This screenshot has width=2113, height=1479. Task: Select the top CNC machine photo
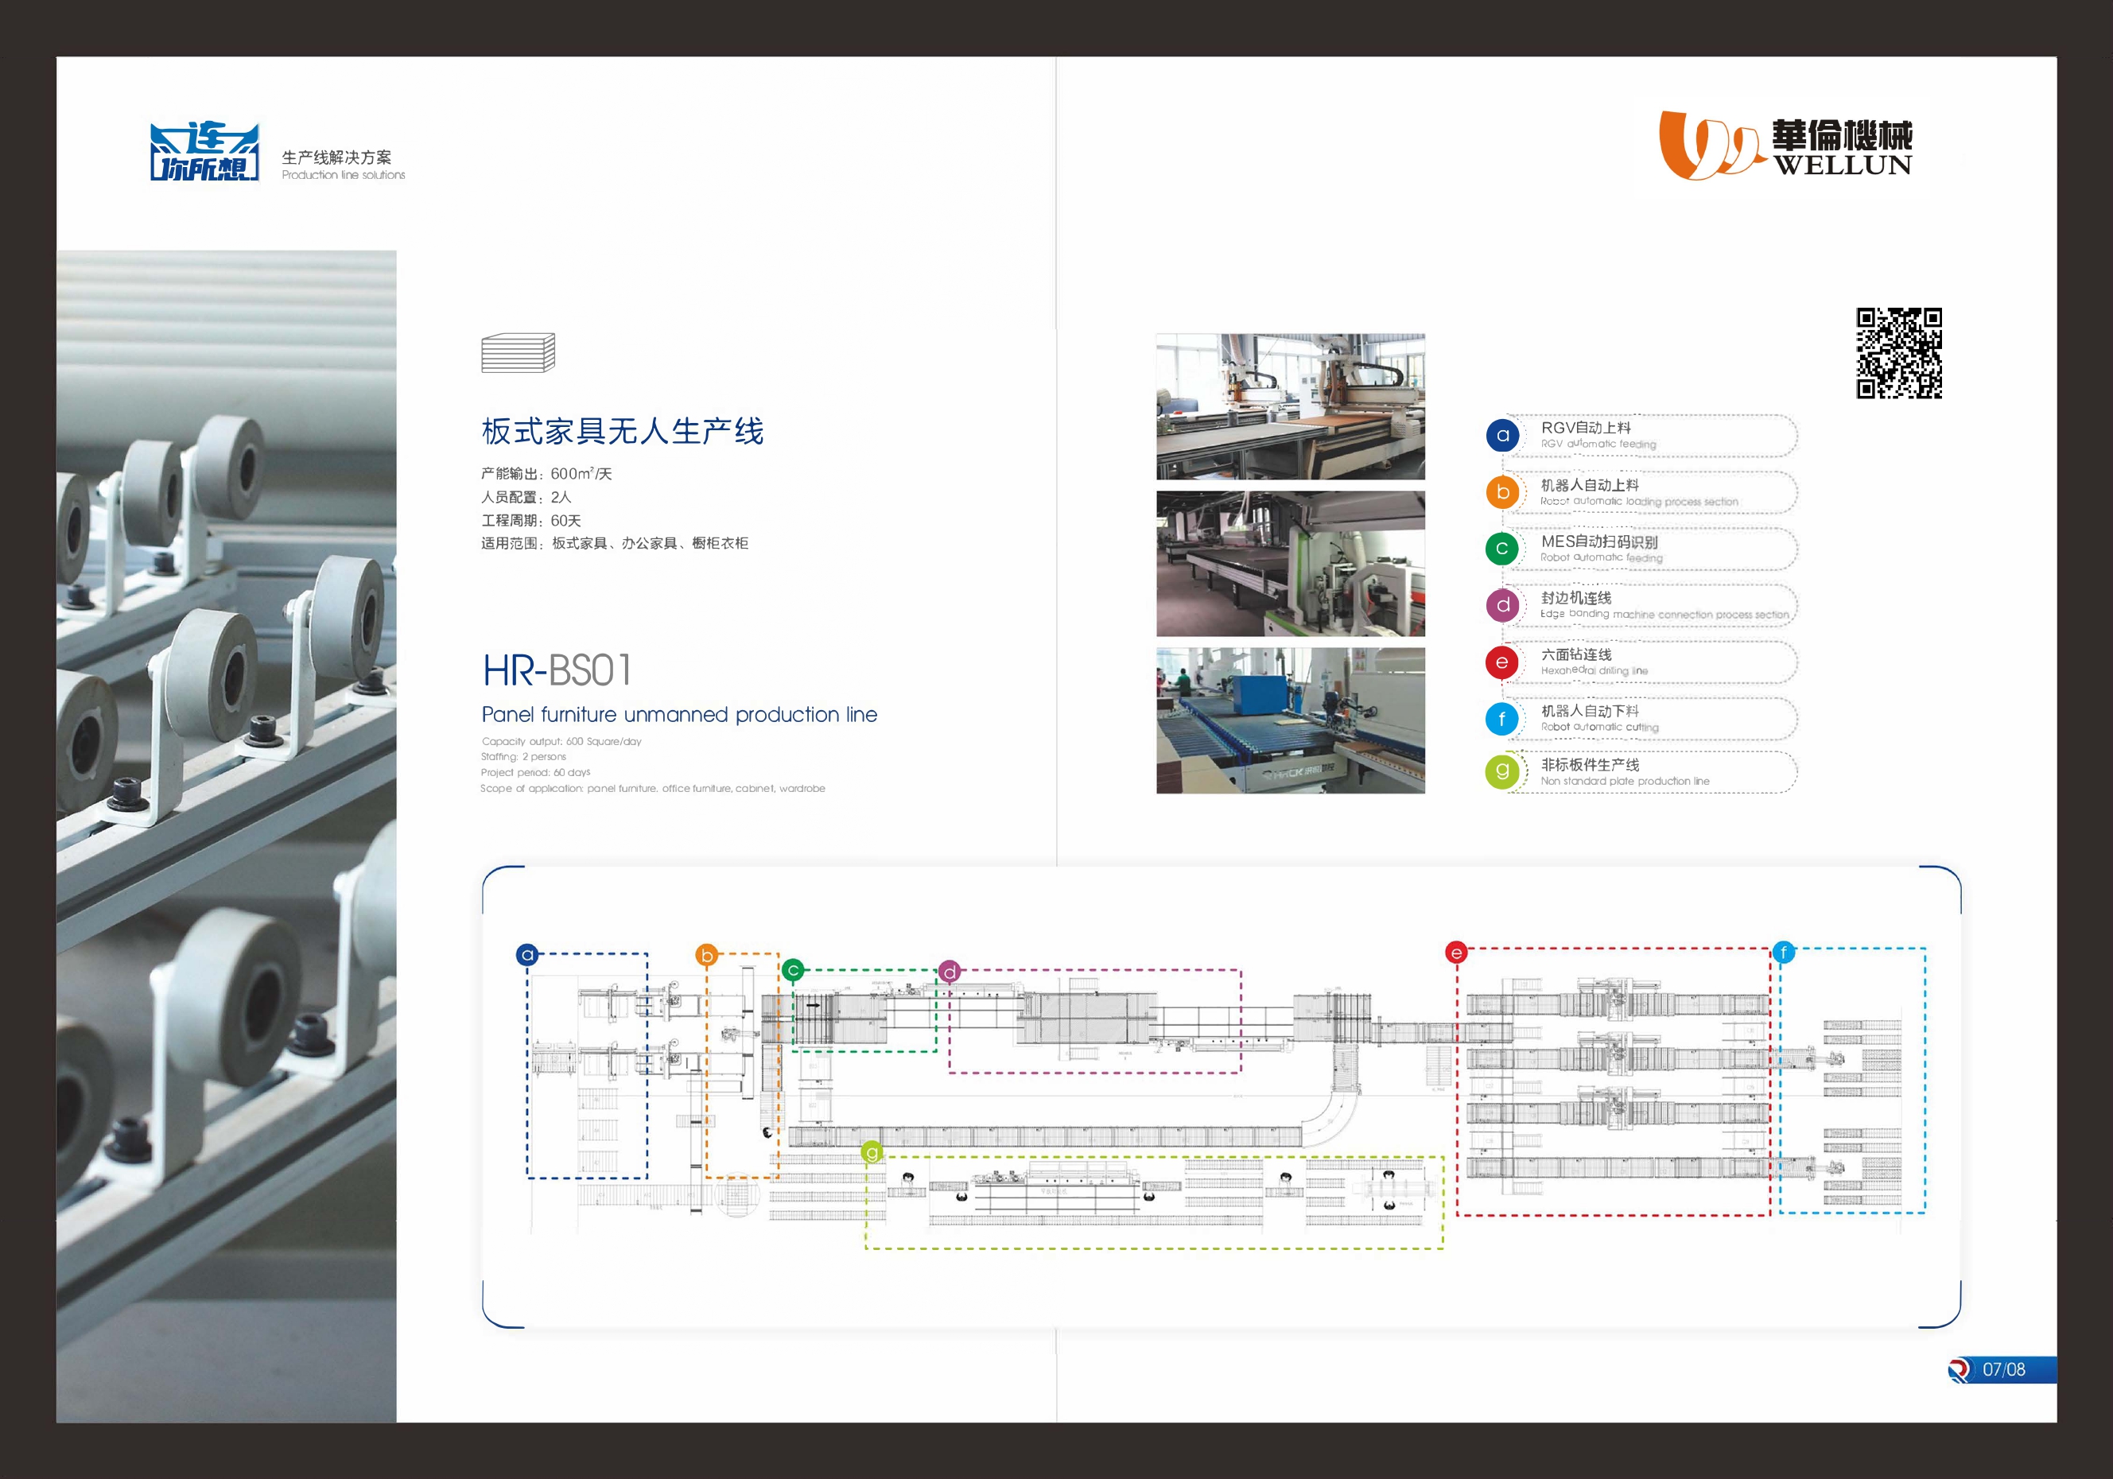[x=1290, y=406]
